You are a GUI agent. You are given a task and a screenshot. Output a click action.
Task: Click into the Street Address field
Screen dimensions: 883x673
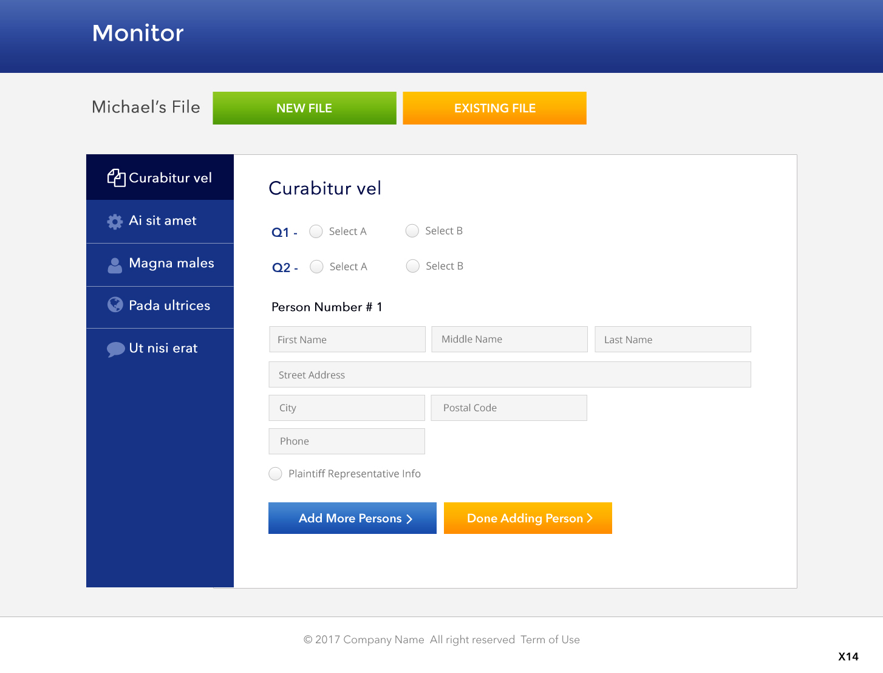(510, 375)
